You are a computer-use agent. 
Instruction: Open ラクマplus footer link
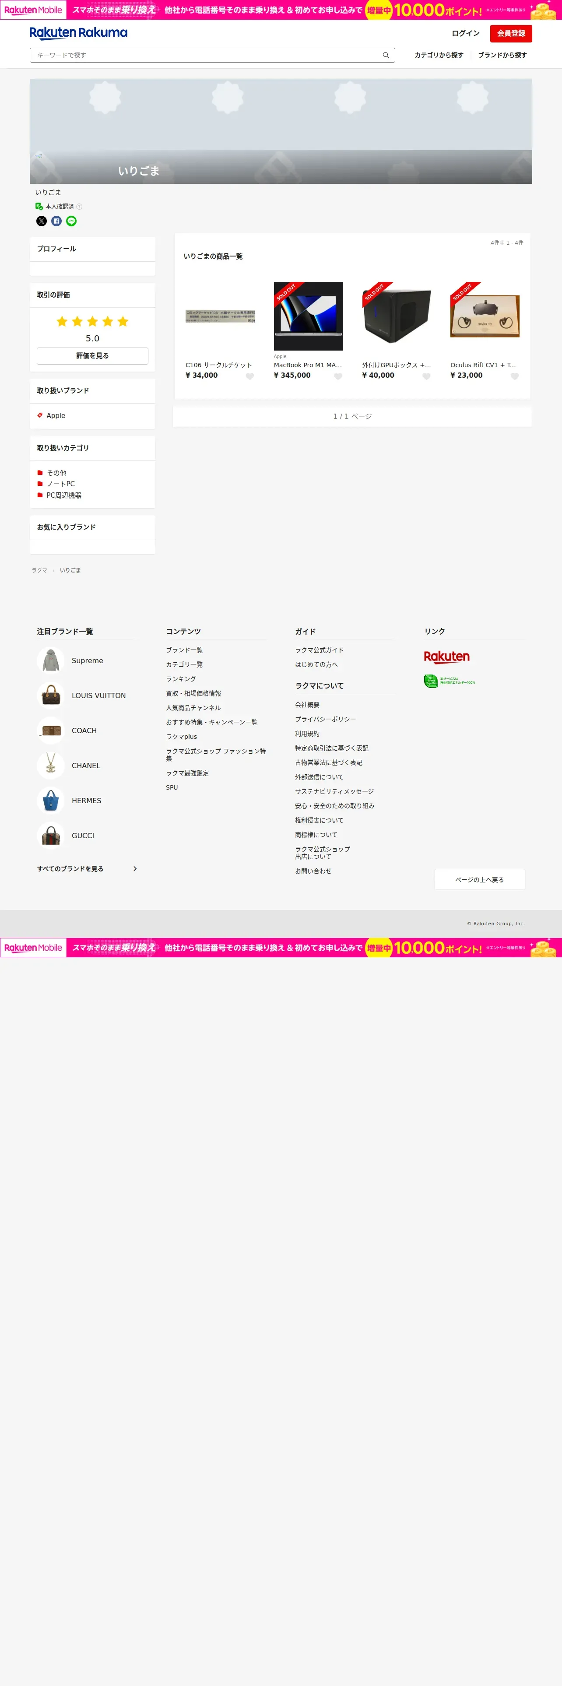[x=181, y=737]
